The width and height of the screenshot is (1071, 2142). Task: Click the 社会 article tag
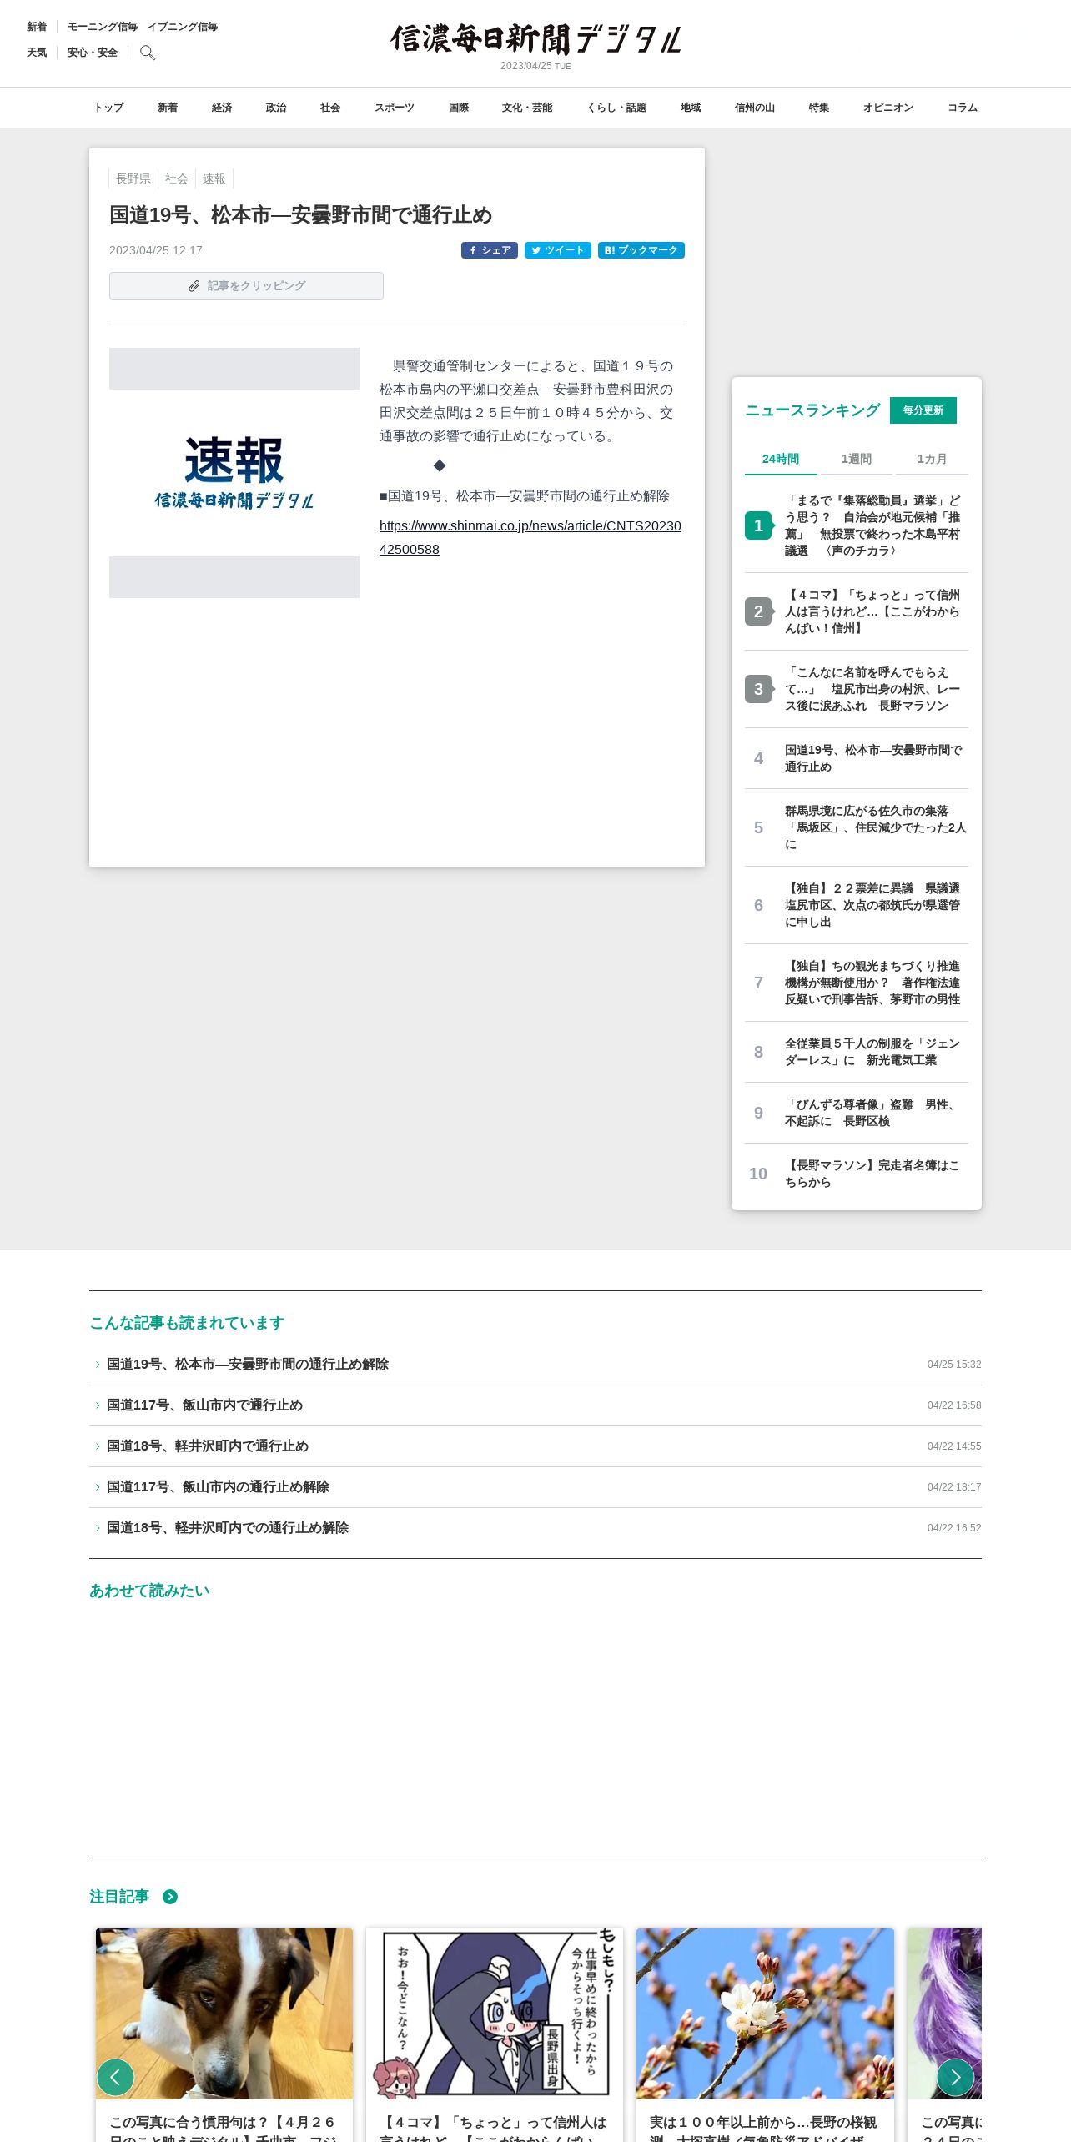click(x=177, y=178)
